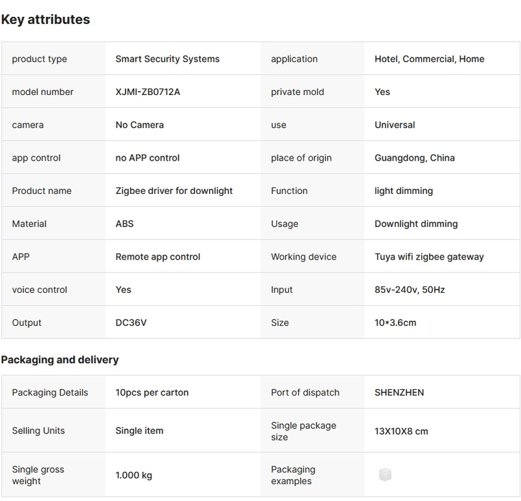Select the 10pcs per carton value
The width and height of the screenshot is (521, 501).
tap(152, 392)
